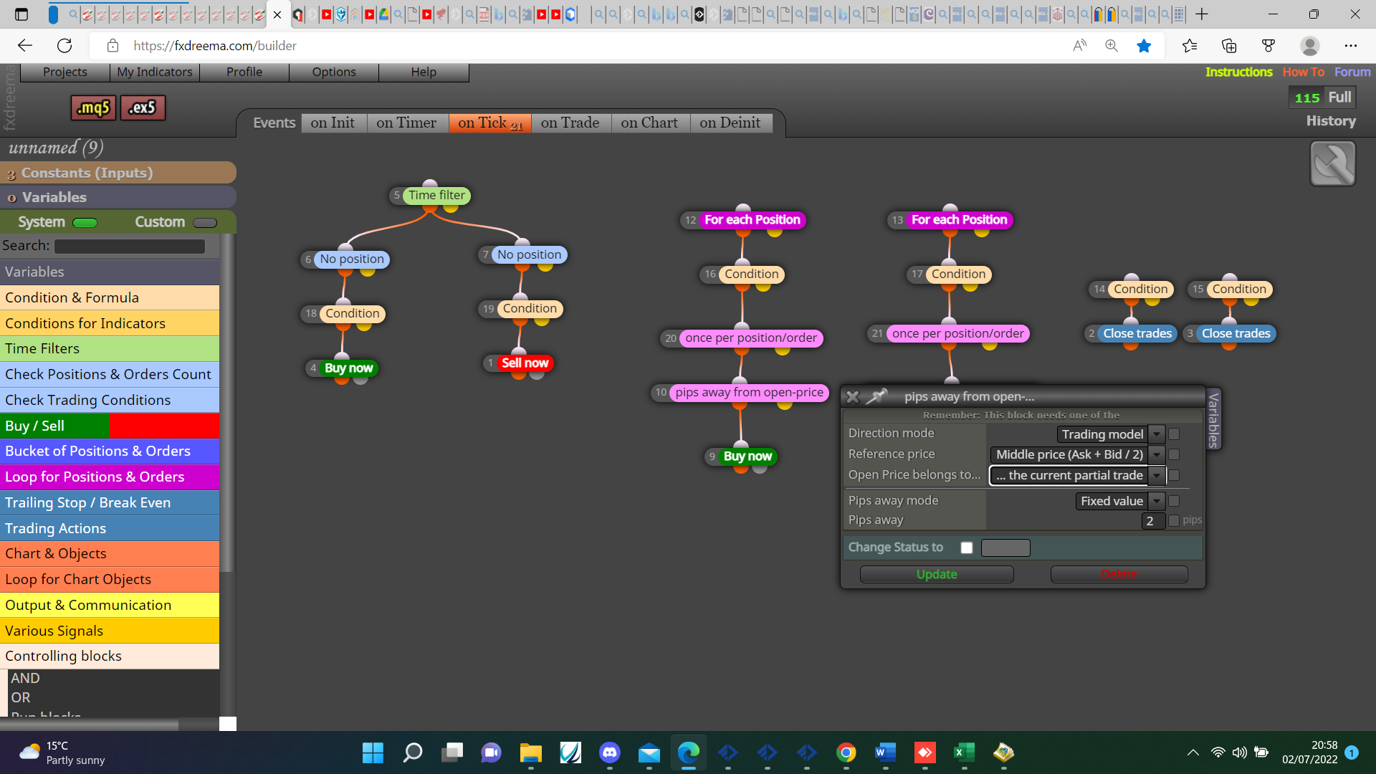Image resolution: width=1376 pixels, height=774 pixels.
Task: Open the browser profile avatar
Action: pyautogui.click(x=1310, y=46)
